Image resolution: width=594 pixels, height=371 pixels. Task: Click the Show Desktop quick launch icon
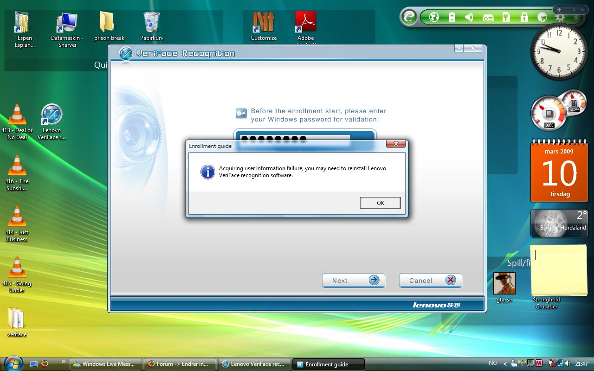click(34, 364)
